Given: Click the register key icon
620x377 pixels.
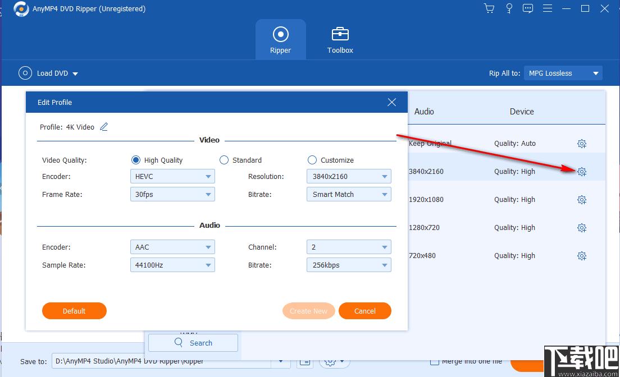Looking at the screenshot, I should [x=509, y=8].
